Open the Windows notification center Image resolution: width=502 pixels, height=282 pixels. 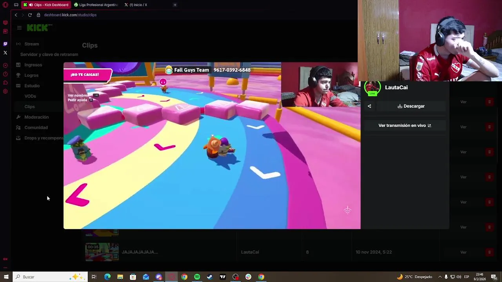pos(494,277)
